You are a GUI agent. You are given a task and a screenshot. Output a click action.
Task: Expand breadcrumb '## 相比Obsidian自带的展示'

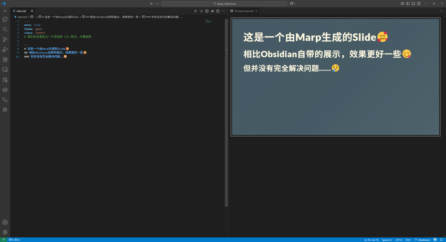point(110,17)
